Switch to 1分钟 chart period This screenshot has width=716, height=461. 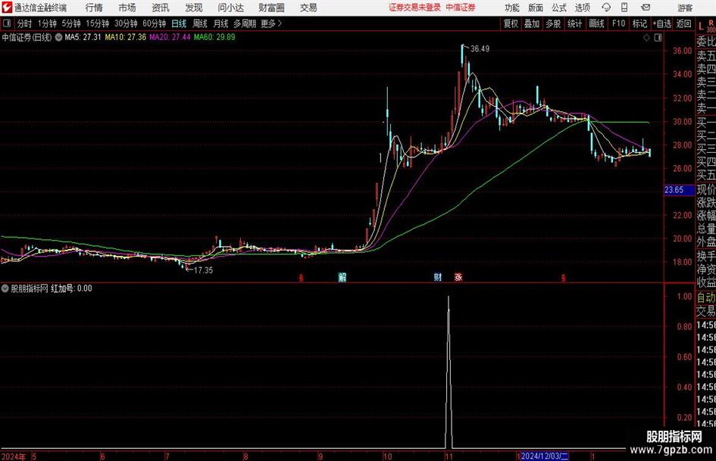coord(47,23)
